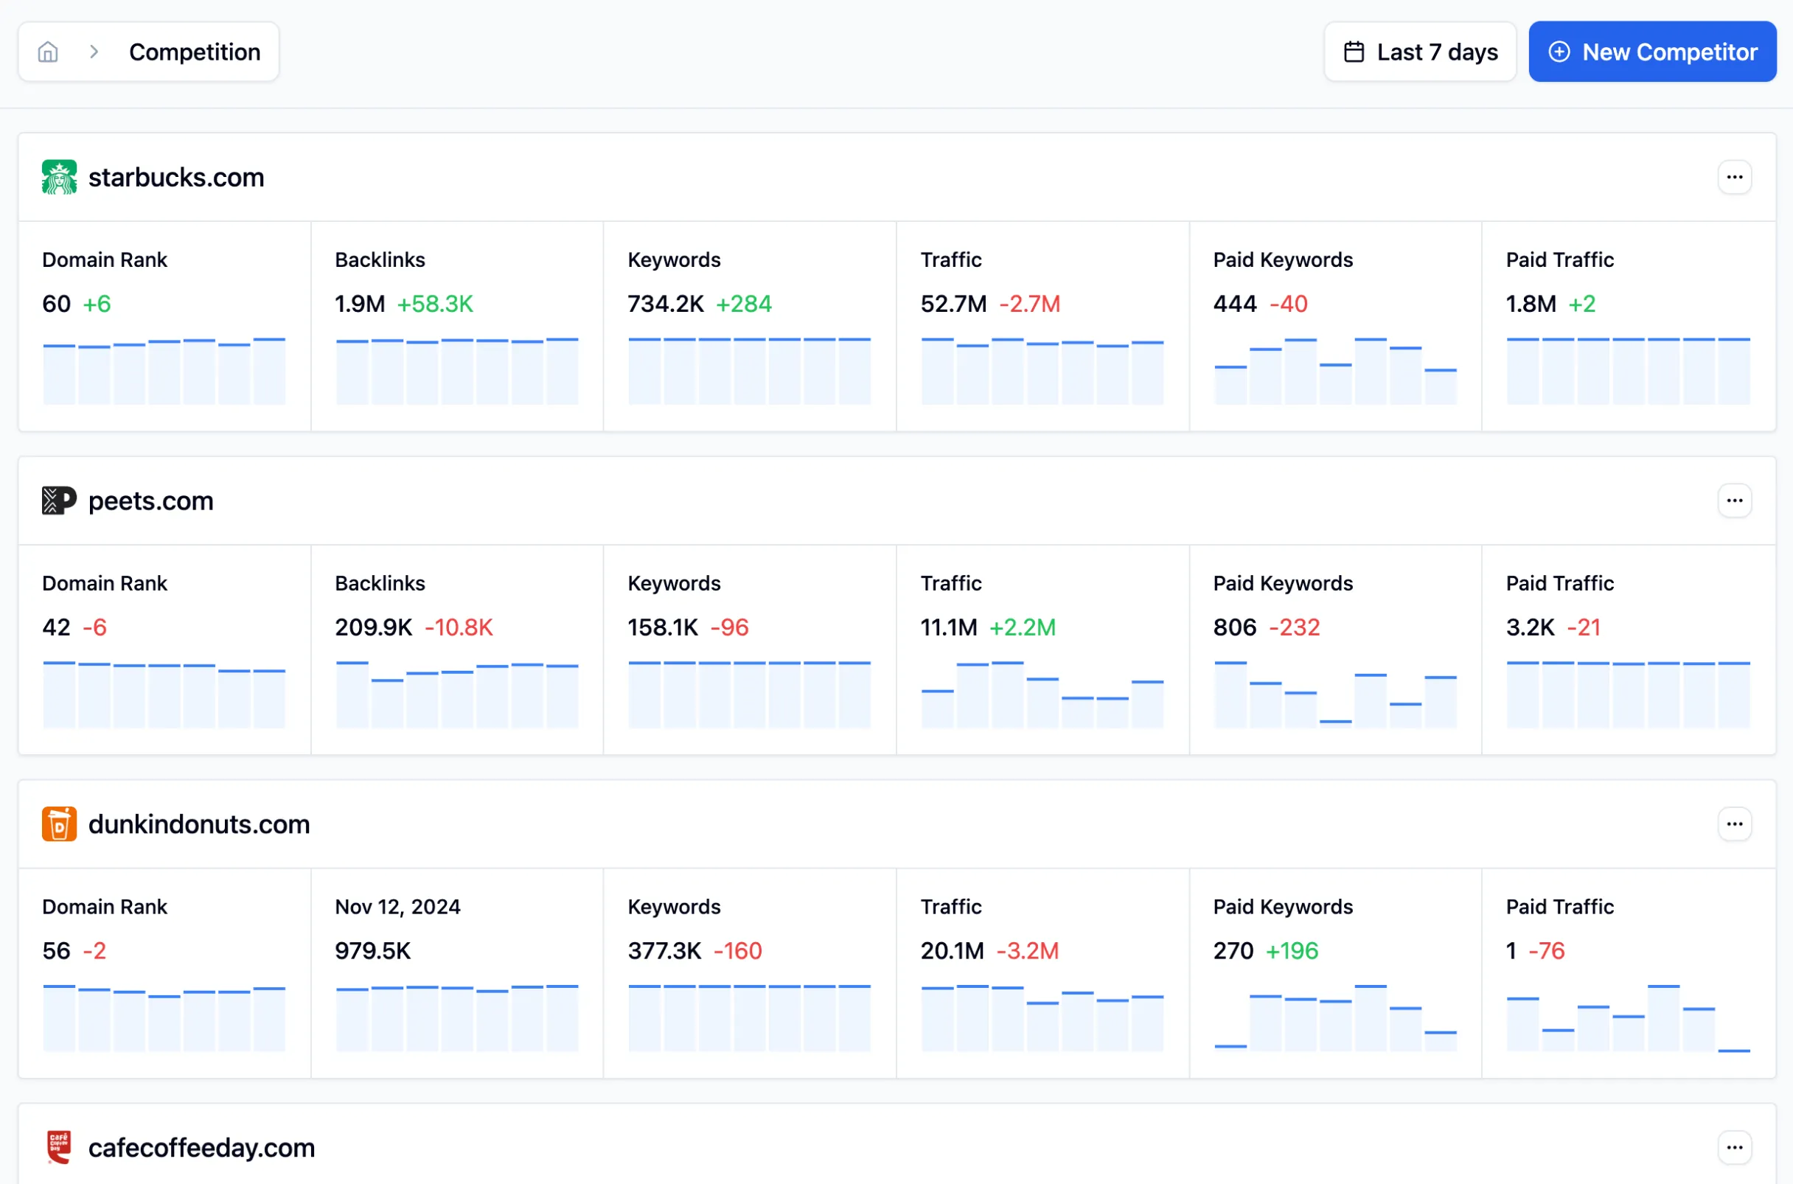Click the home icon in the breadcrumb

point(49,52)
